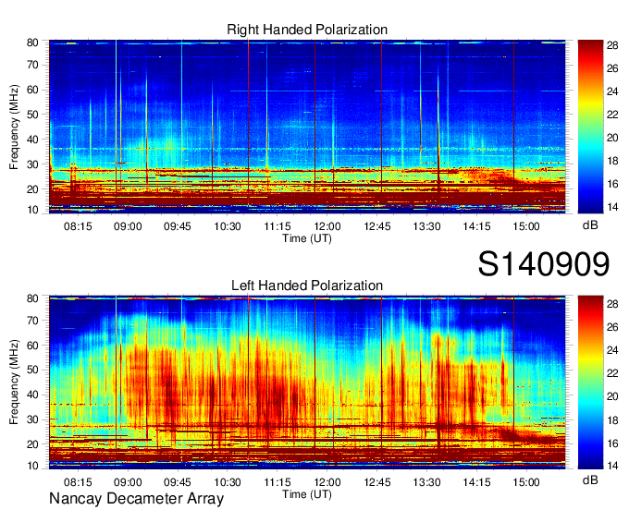Click '14' label on Right Handed color bar
The width and height of the screenshot is (629, 510).
click(612, 207)
